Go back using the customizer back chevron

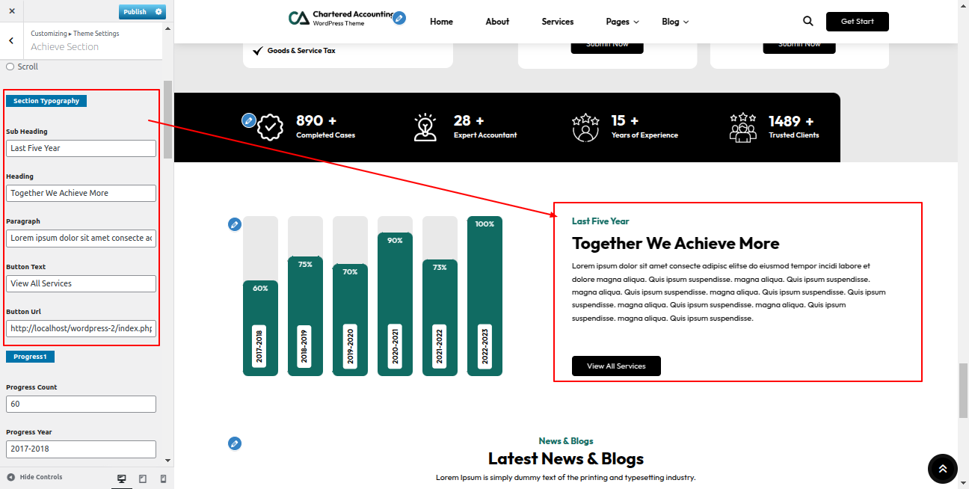[11, 40]
